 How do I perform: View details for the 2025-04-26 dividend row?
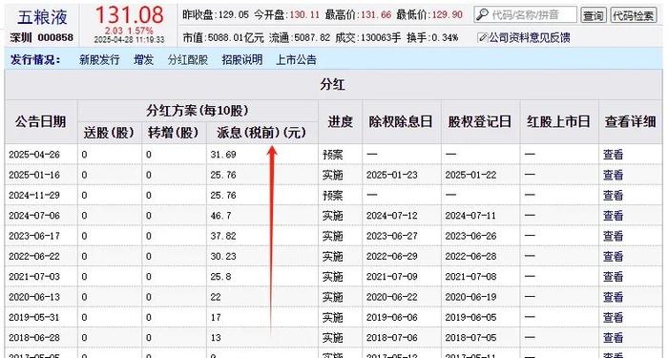point(613,155)
